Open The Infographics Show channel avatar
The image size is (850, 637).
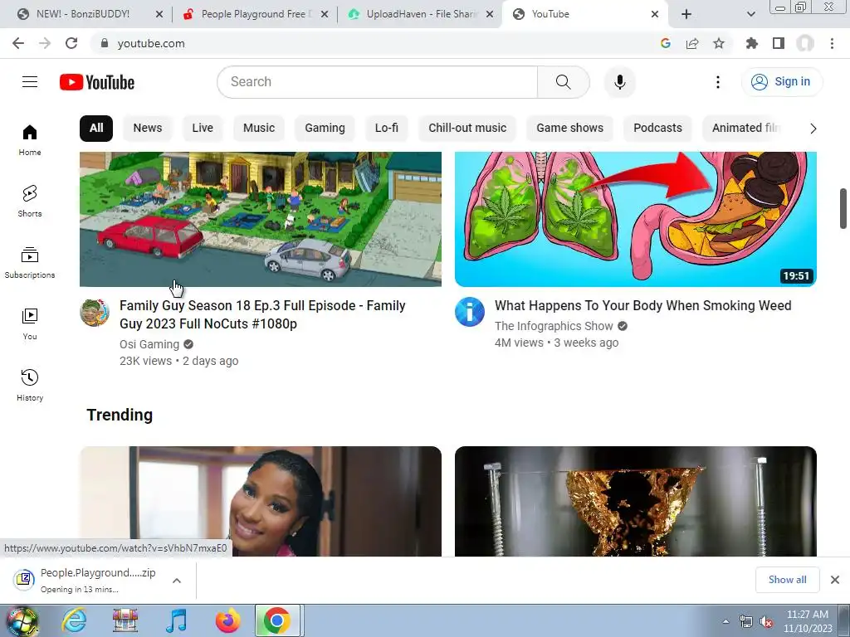click(470, 312)
